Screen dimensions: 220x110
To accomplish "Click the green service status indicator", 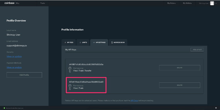I will click(x=4, y=108).
